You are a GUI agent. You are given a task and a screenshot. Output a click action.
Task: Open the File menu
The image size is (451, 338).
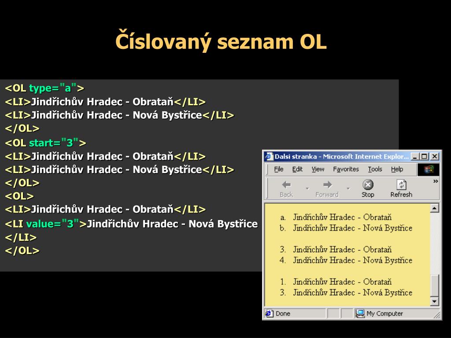[279, 169]
